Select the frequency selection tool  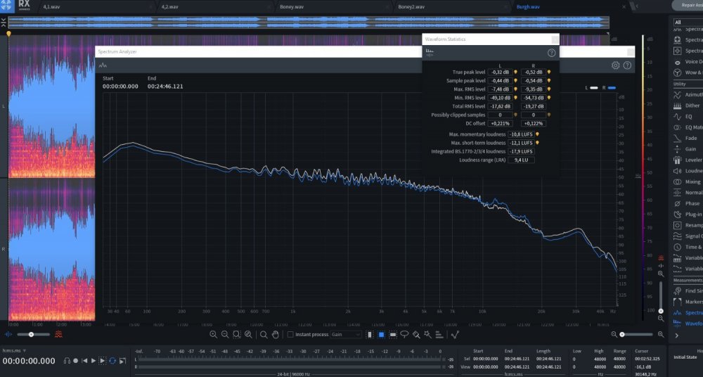click(393, 334)
